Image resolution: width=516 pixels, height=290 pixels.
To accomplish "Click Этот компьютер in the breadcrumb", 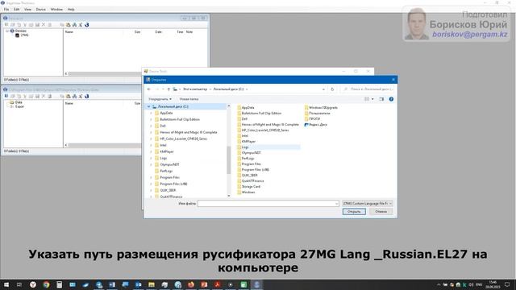I will (195, 89).
